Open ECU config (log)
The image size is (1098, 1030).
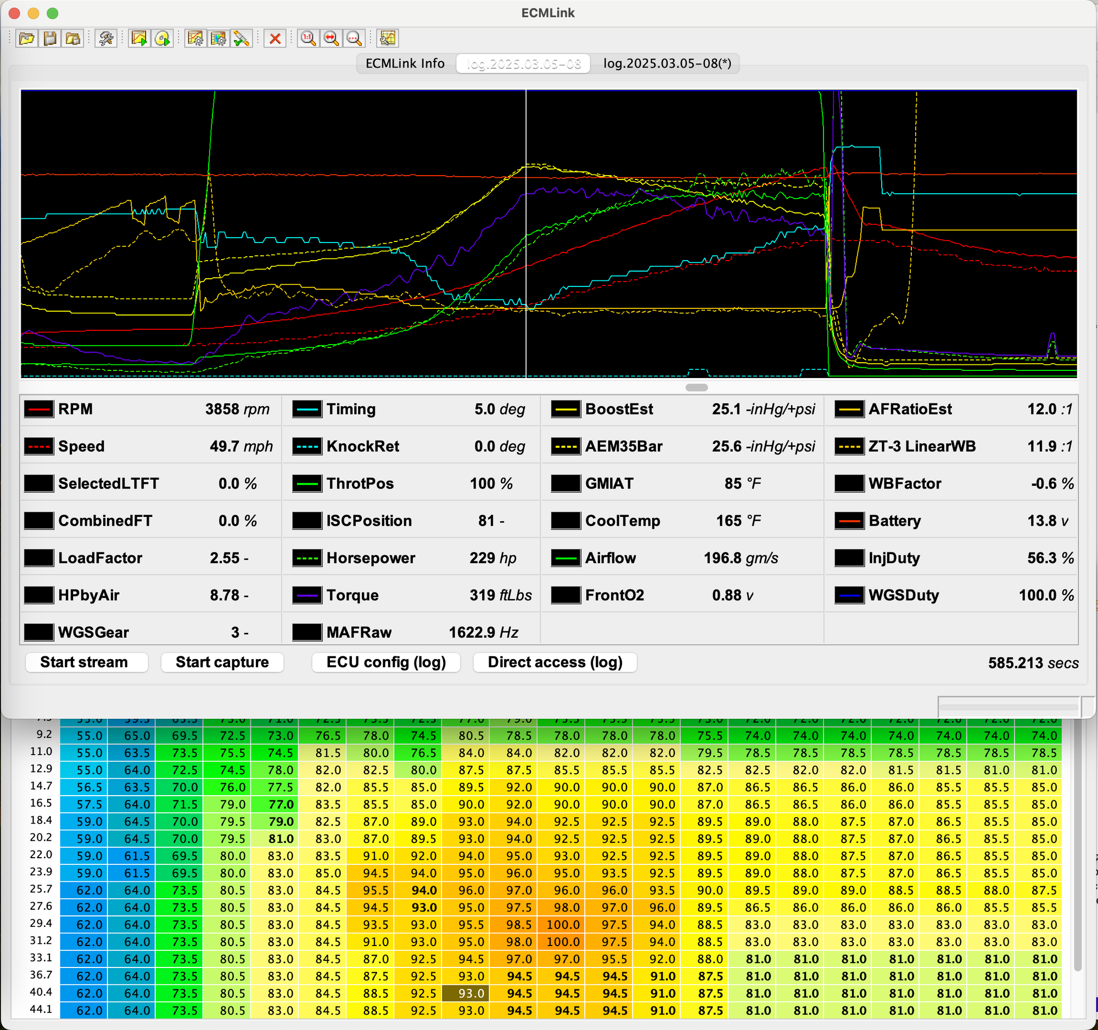(x=386, y=662)
